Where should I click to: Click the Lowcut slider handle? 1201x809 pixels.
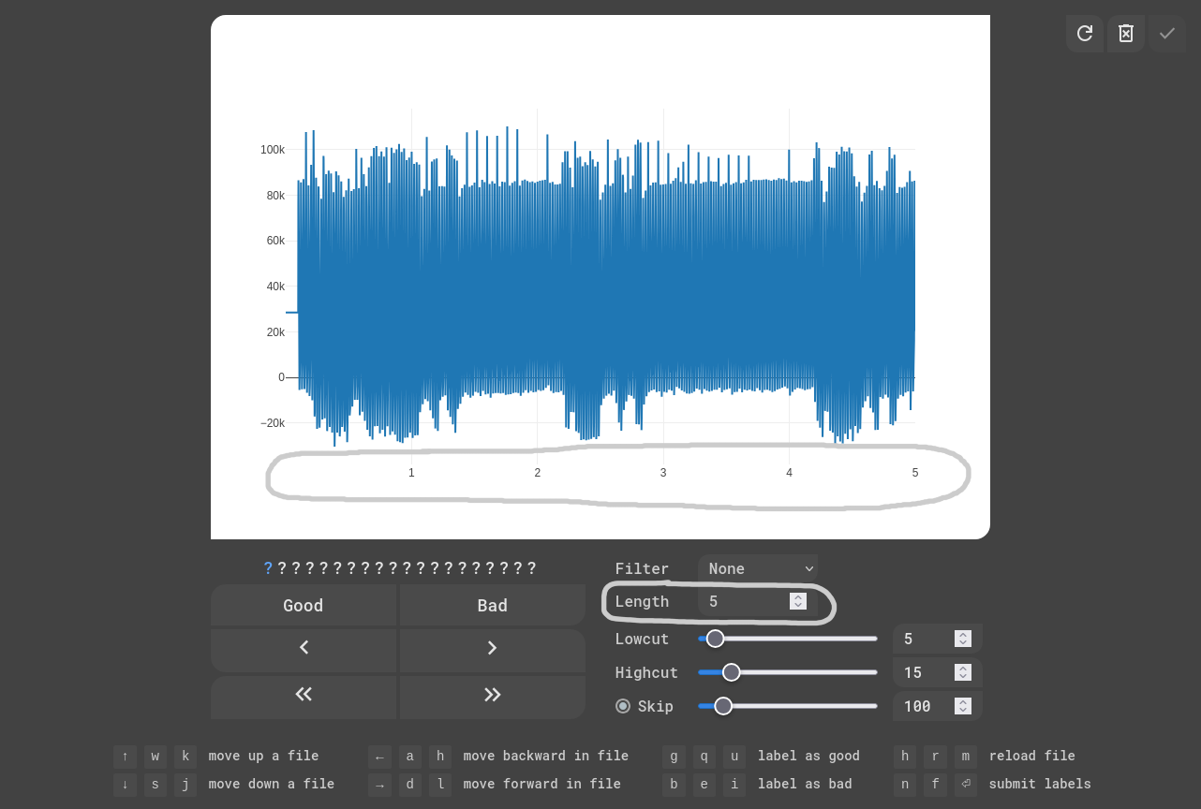pos(715,639)
